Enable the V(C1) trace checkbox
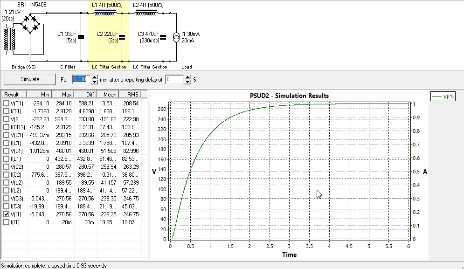Screen dimensions: 464x269 click(6, 135)
